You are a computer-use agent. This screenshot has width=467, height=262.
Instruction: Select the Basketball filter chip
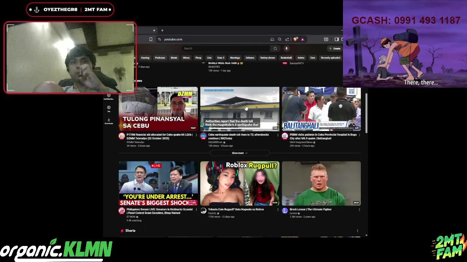pyautogui.click(x=286, y=58)
